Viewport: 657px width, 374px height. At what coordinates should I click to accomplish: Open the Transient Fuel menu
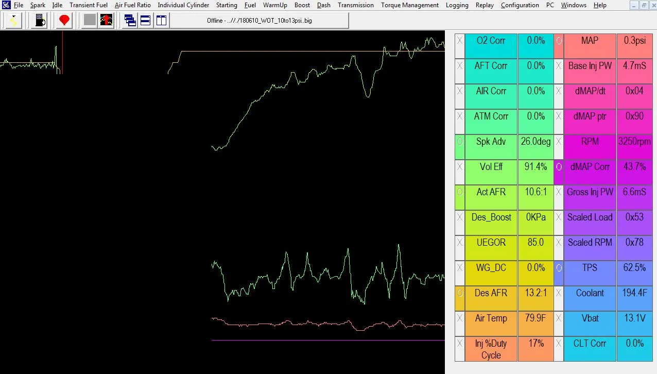[89, 5]
